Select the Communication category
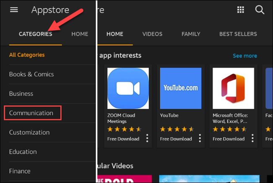This screenshot has height=183, width=273. (31, 113)
